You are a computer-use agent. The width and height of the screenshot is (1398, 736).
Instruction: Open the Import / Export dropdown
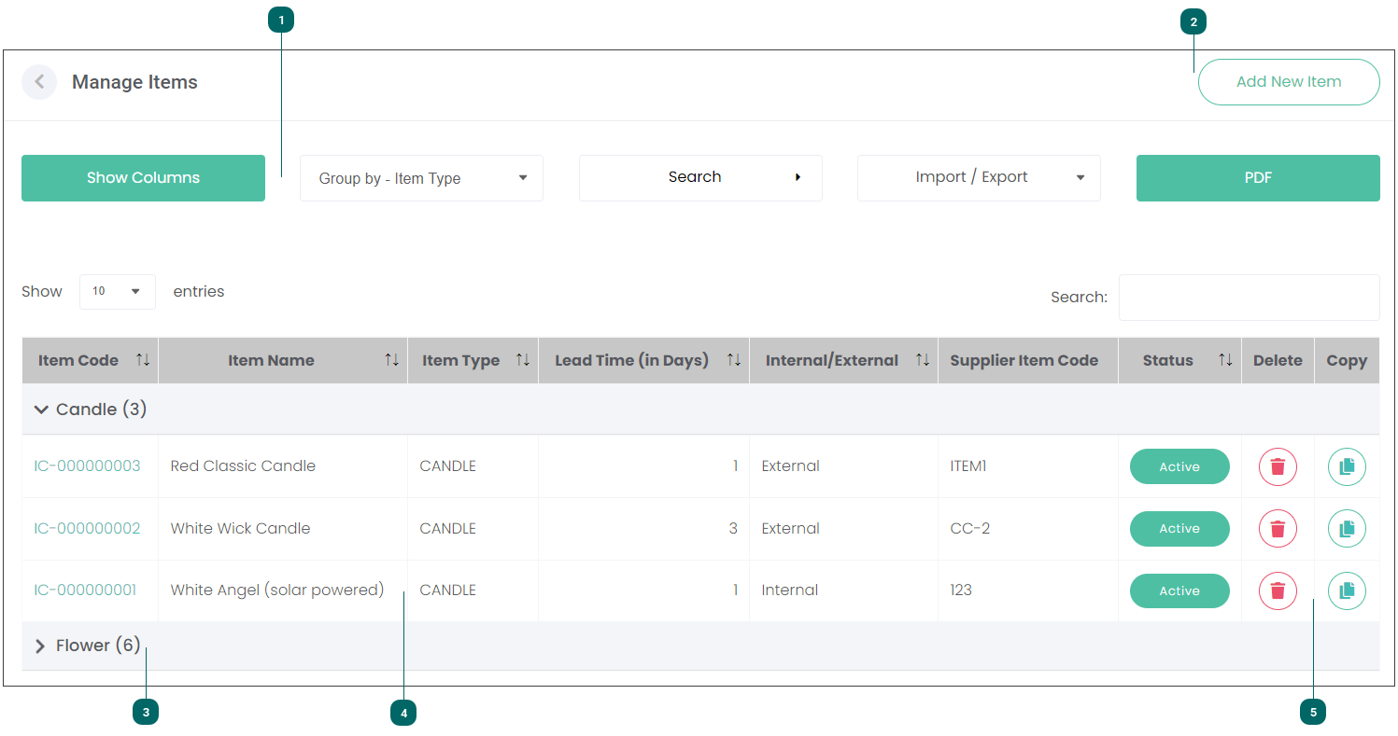pos(979,177)
